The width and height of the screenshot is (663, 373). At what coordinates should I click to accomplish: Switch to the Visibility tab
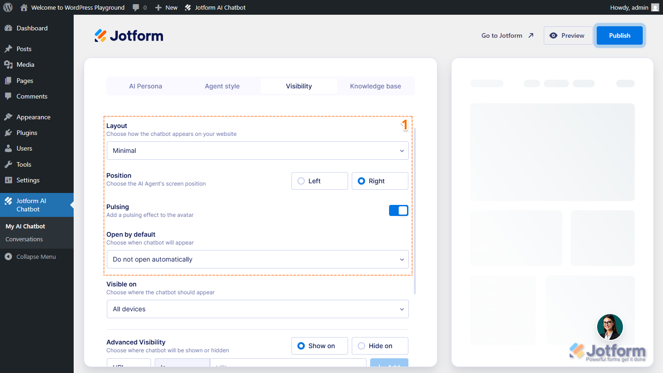click(299, 86)
